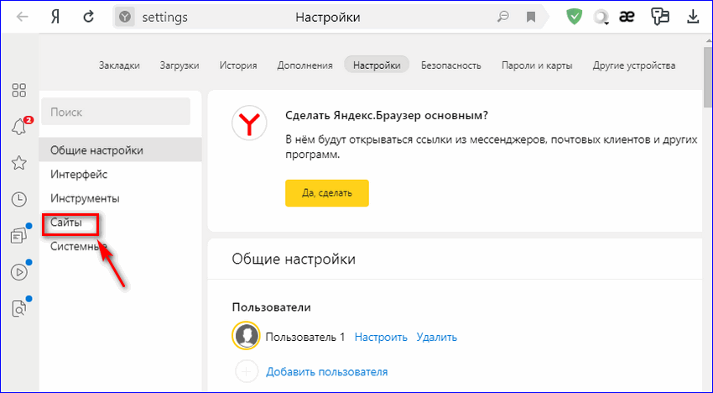Open the news feed sidebar icon

19,235
